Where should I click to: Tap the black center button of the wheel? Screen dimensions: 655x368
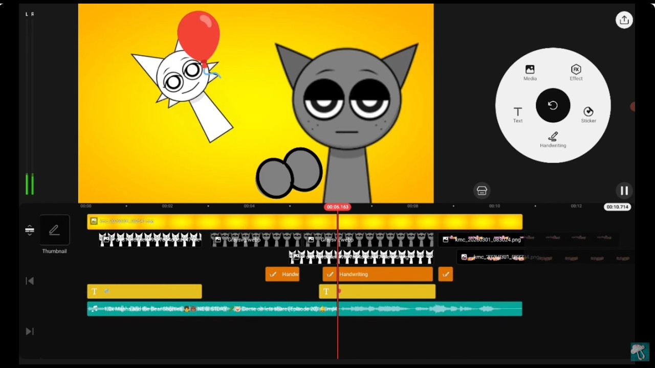(553, 105)
